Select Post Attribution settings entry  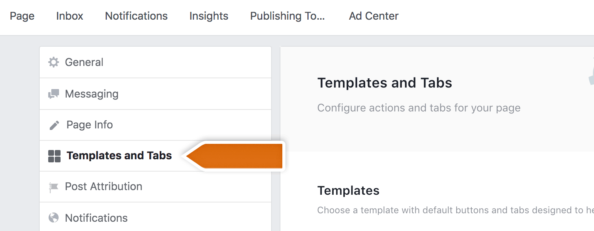pos(104,186)
